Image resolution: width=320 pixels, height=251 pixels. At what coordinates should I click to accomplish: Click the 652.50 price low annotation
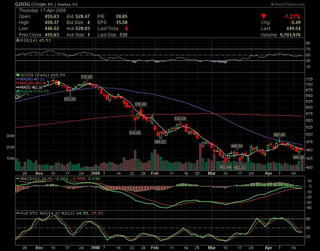coord(70,99)
